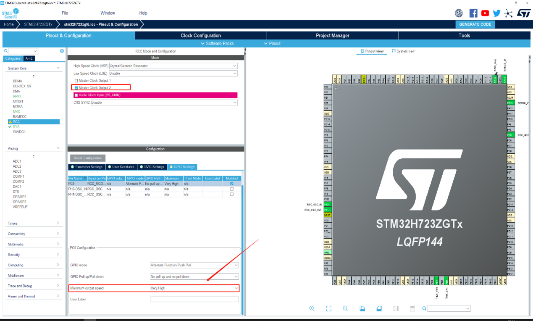Open the Parameter Settings tab
This screenshot has height=321, width=533.
pos(87,167)
